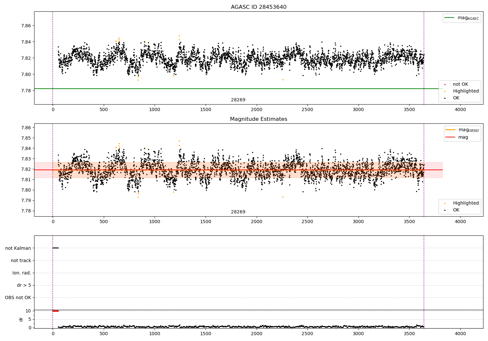The width and height of the screenshot is (488, 341).
Task: Click the 7.81 y-tick in Magnitude Estimates
Action: [x=26, y=180]
